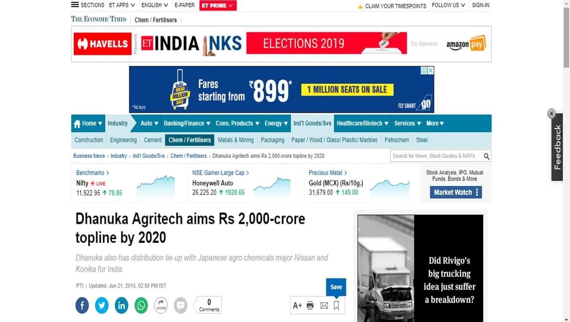Expand the ET APPS dropdown
570x322 pixels.
[122, 5]
